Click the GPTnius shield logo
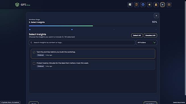This screenshot has height=104, width=186. 17,5
